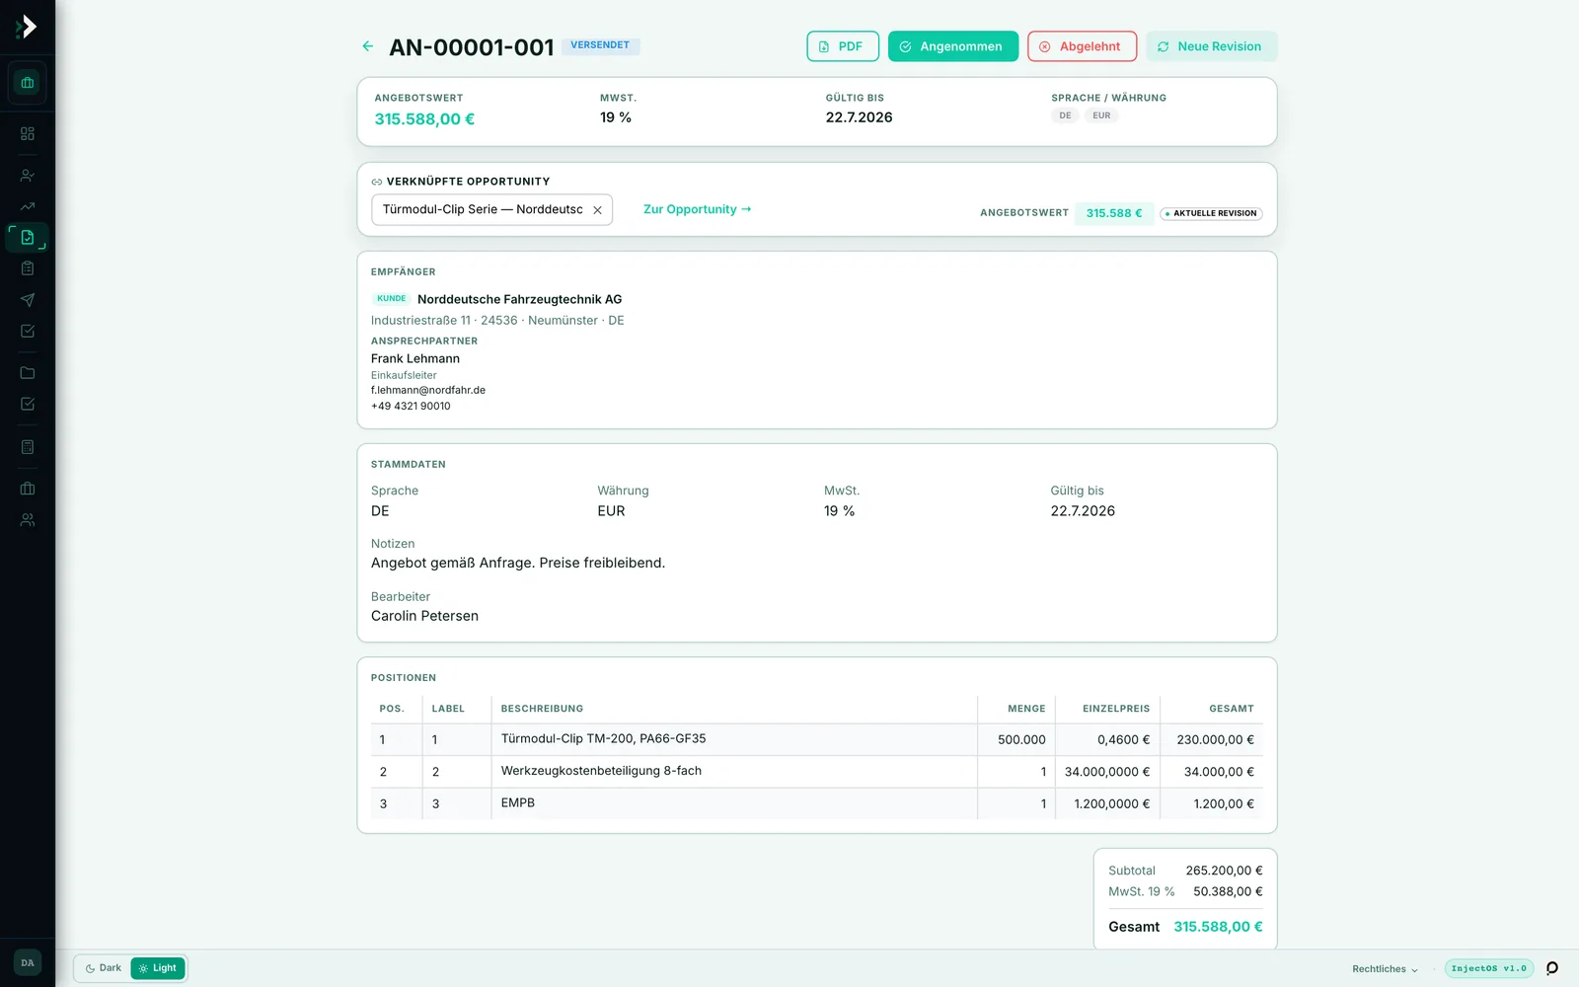Viewport: 1579px width, 987px height.
Task: Click the Türmodul-Clip TM-200, PA66-GF35 row
Action: coord(817,739)
